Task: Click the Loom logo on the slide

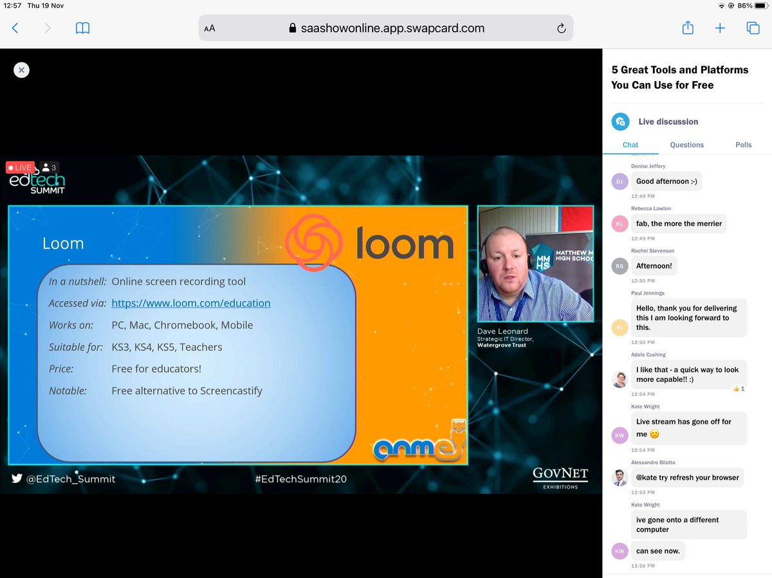Action: click(369, 242)
